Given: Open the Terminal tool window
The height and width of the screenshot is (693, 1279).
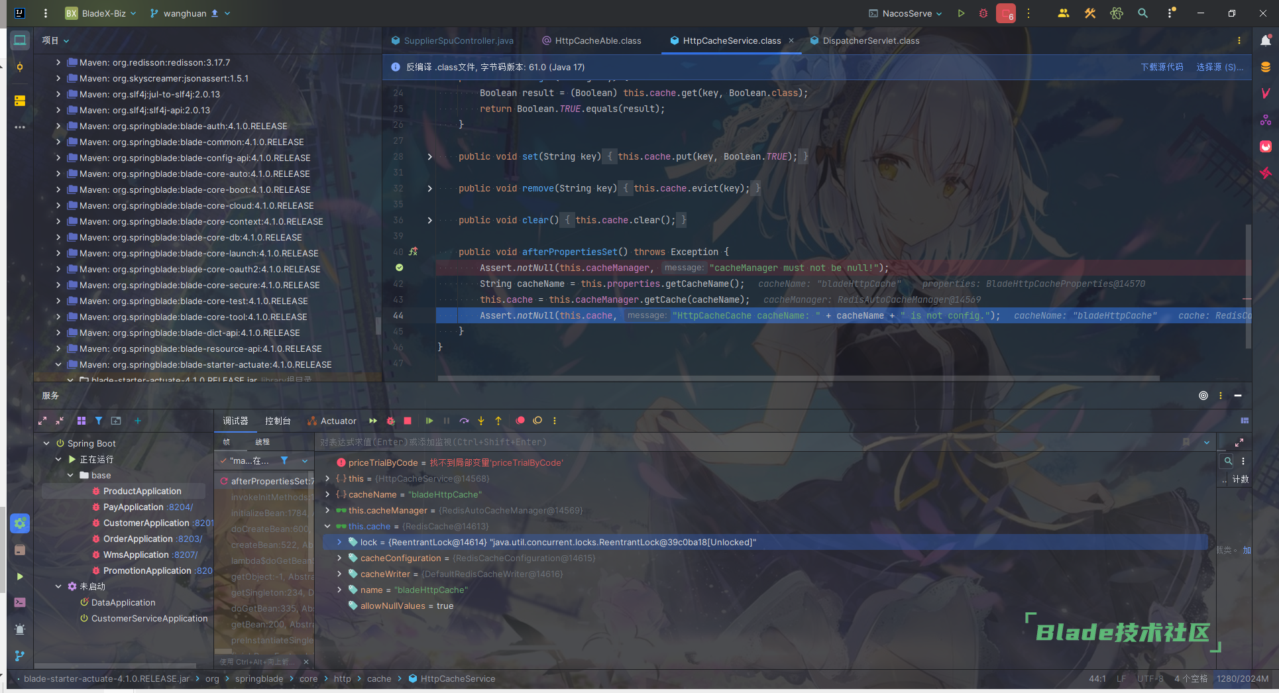Looking at the screenshot, I should tap(20, 603).
